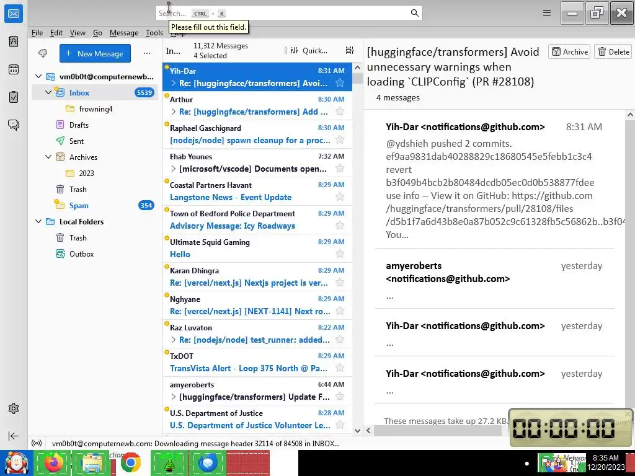Collapse the Inbox folder
This screenshot has width=635, height=476.
click(48, 92)
